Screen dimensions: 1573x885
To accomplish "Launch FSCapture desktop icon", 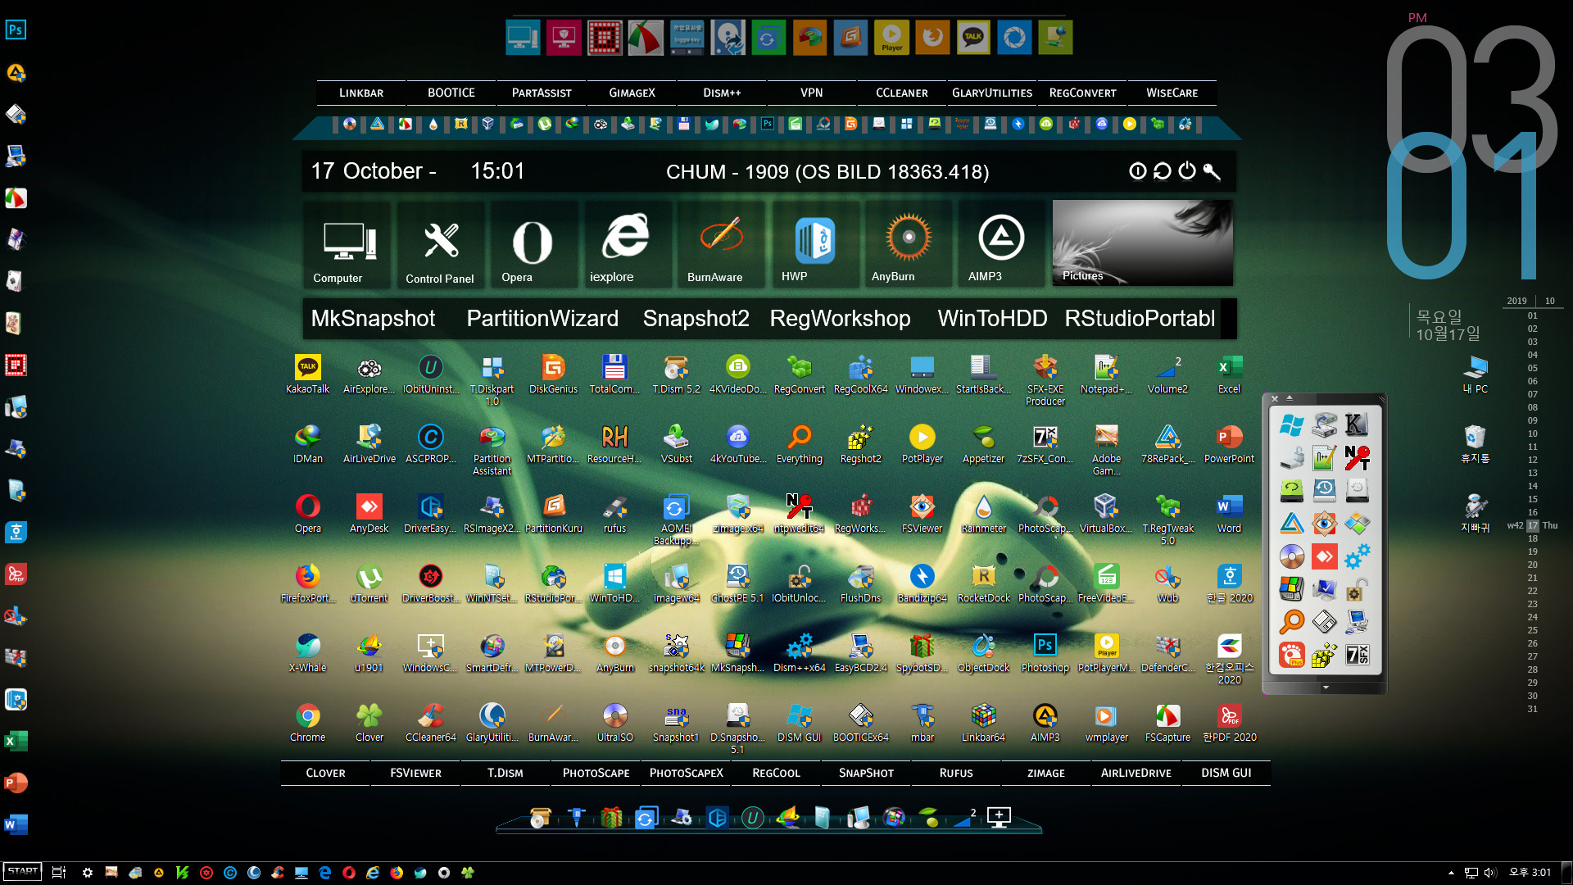I will pos(1167,722).
